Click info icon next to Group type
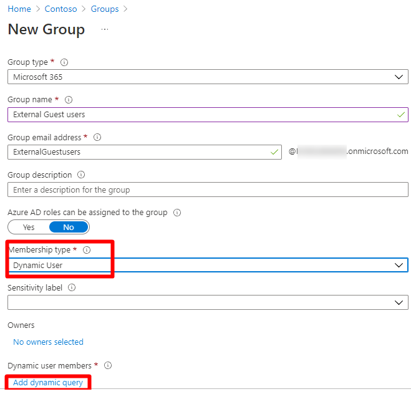The height and width of the screenshot is (394, 411). [64, 62]
